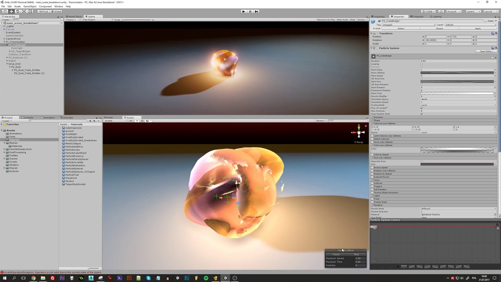Toggle the Pivot handle position button
This screenshot has width=501, height=282.
43,11
